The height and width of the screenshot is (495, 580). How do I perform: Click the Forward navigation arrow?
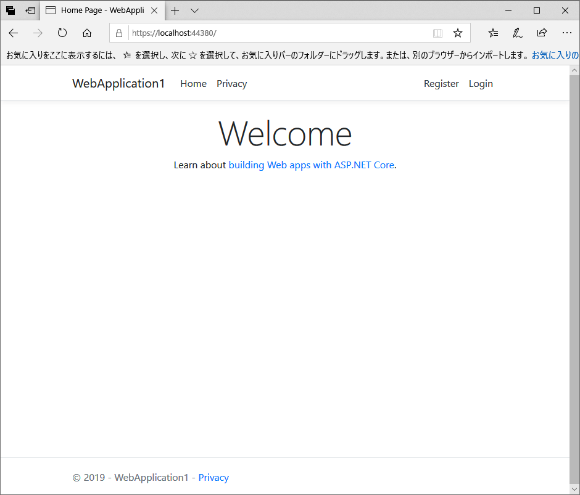coord(37,33)
